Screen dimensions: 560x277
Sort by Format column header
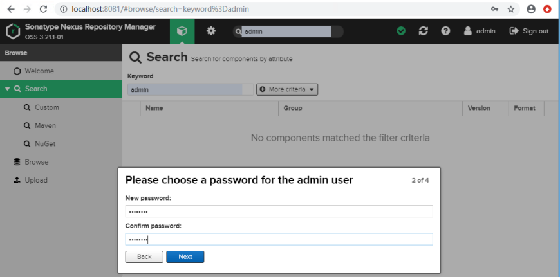point(527,108)
